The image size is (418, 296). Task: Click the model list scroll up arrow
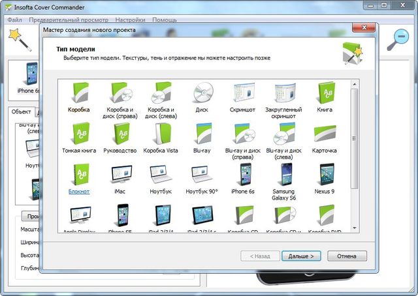point(355,85)
